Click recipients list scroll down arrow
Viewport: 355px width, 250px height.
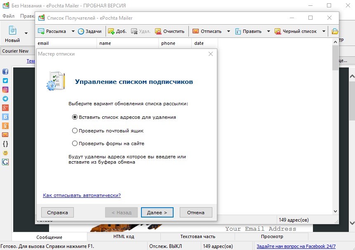coord(335,211)
